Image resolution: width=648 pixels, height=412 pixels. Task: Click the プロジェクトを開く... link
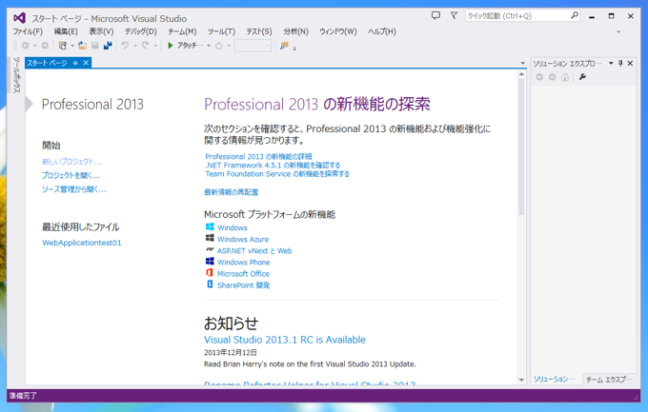click(x=71, y=175)
